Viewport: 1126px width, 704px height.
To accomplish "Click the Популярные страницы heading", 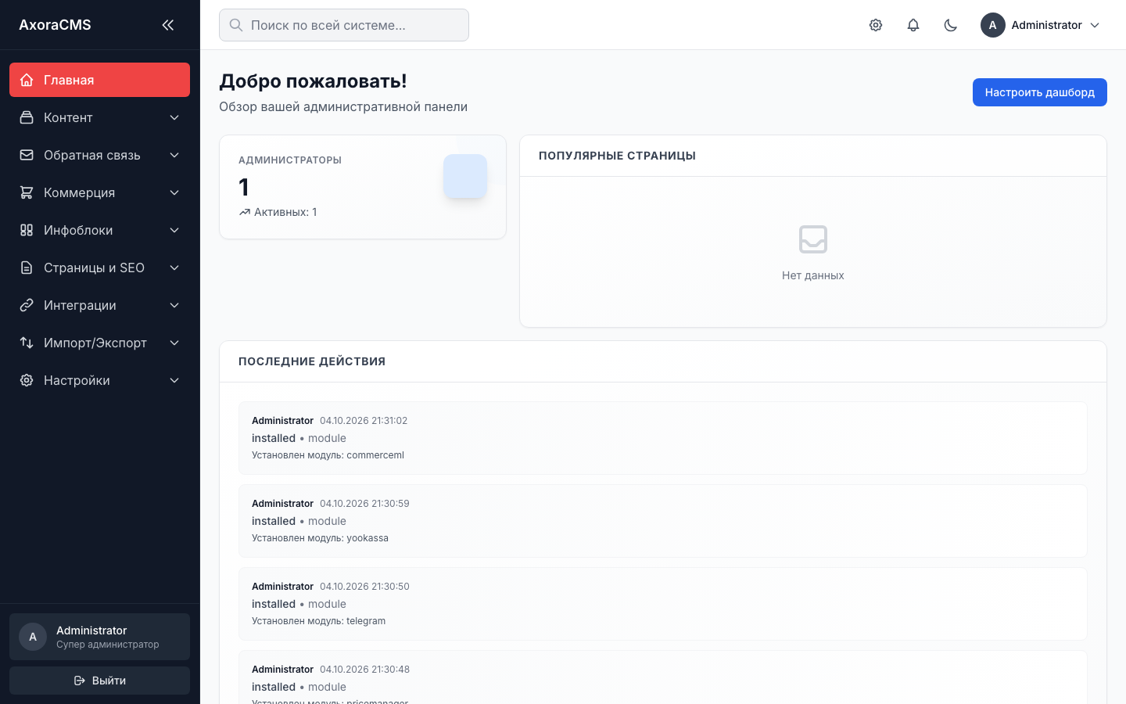I will tap(617, 156).
